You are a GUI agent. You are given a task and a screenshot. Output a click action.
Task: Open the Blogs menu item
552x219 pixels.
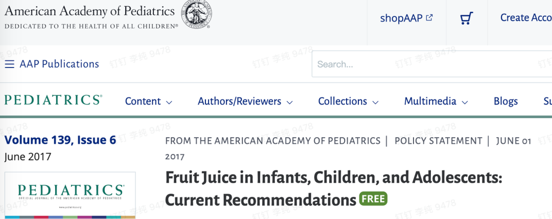(x=505, y=101)
